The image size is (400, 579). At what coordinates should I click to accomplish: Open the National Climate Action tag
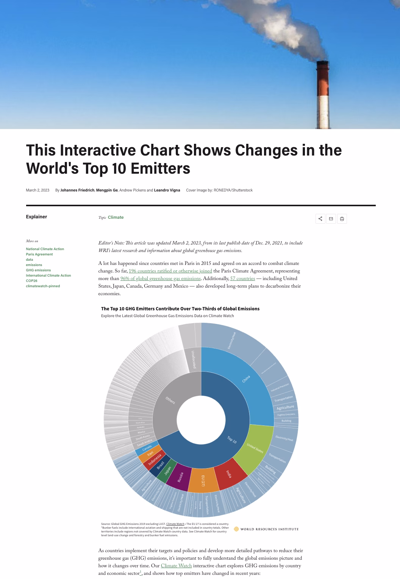point(45,249)
